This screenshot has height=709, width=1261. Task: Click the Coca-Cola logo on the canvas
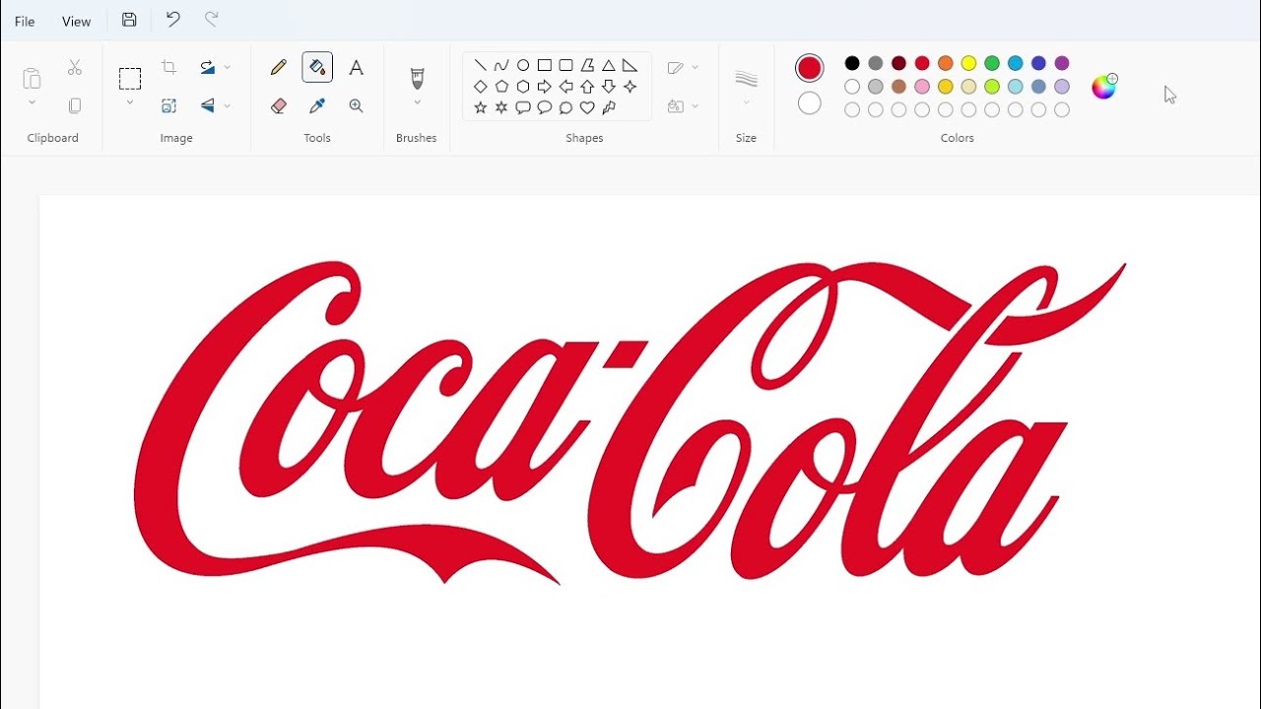pyautogui.click(x=630, y=422)
